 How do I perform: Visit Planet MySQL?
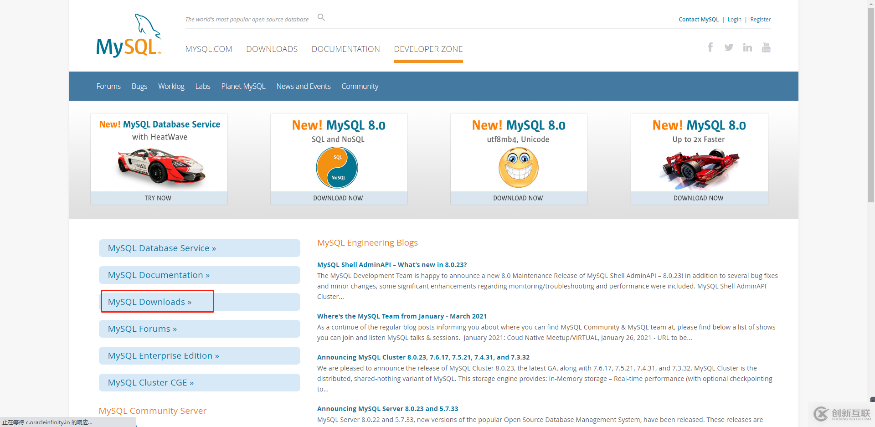click(243, 86)
